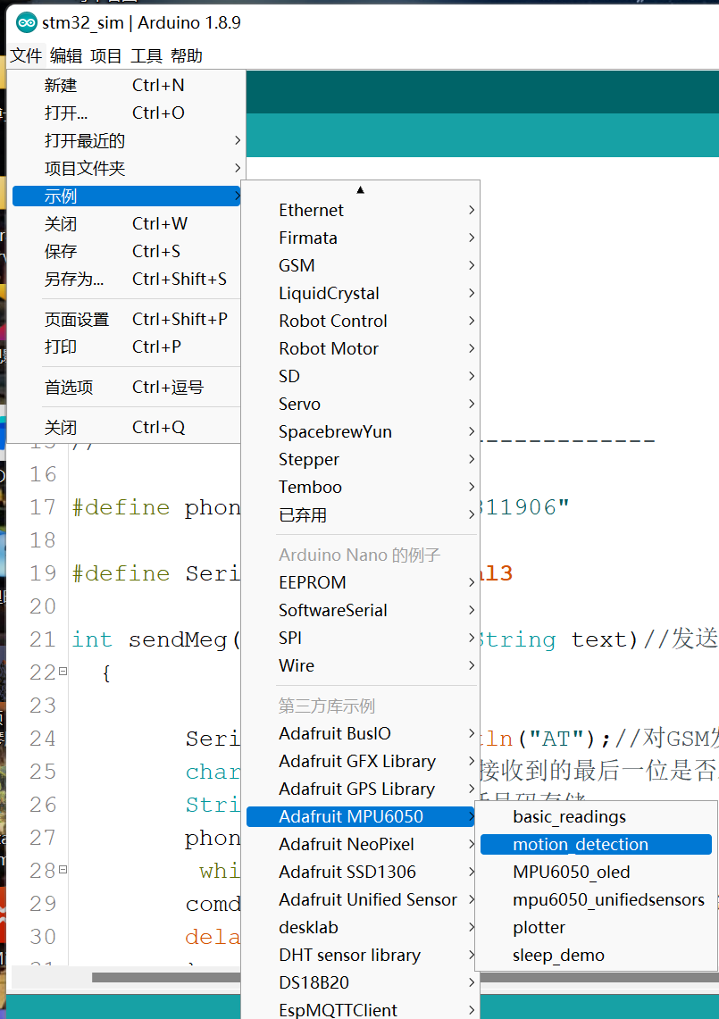Open Adafruit SSD1306 examples submenu
Screen dimensions: 719x1019
click(x=361, y=872)
